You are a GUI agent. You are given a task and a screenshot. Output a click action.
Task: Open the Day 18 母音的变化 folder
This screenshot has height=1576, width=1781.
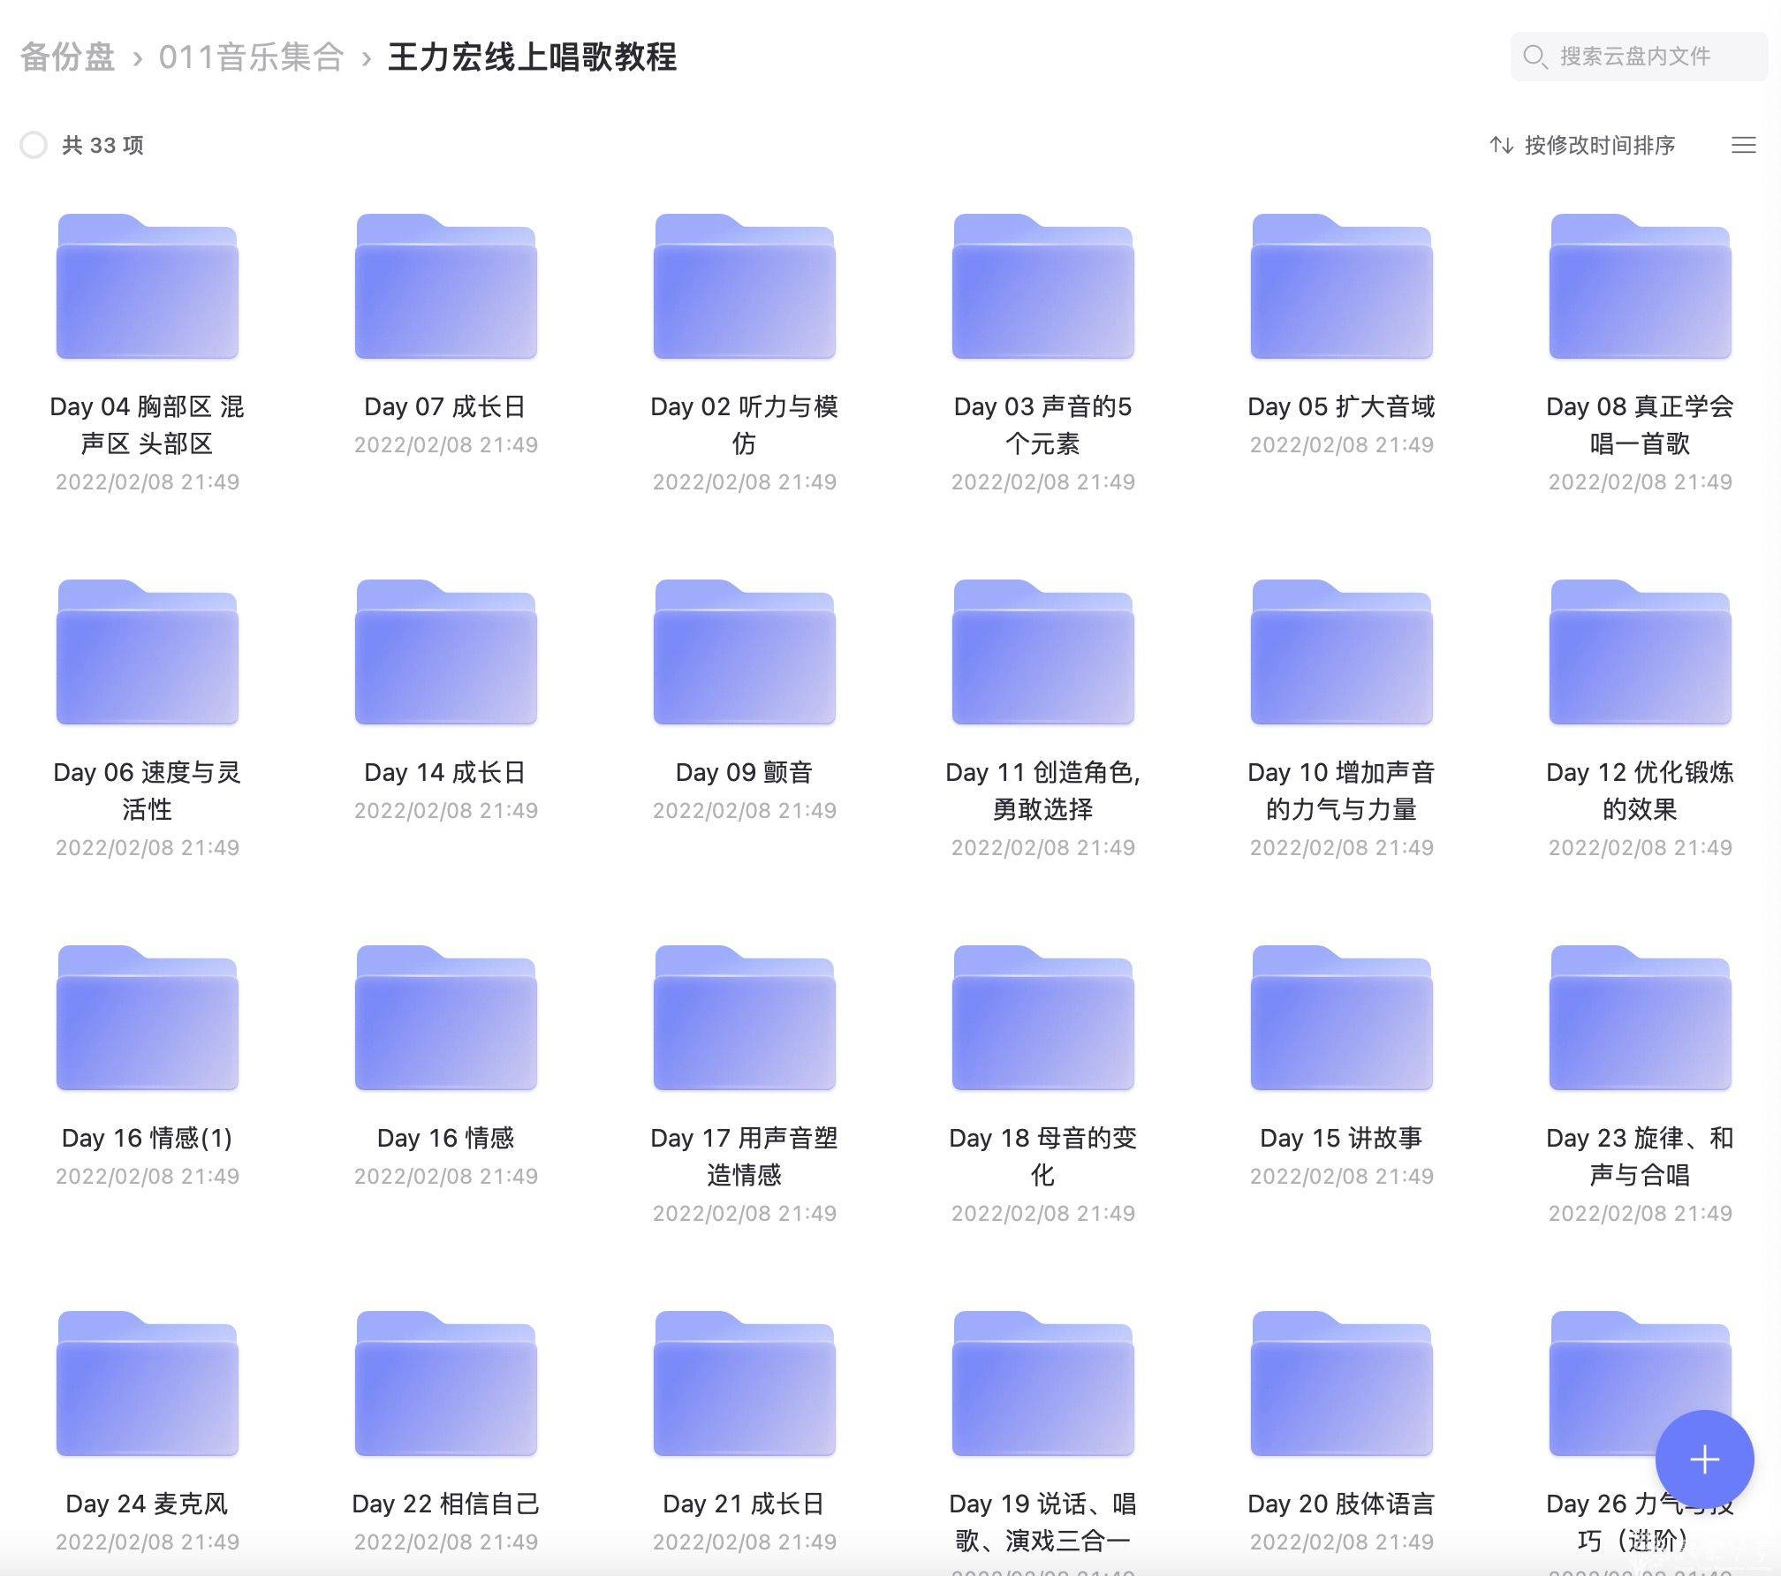pos(1042,1019)
